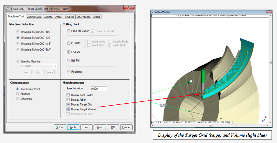Open the Op/Process tab
277x143 pixels.
[x=84, y=17]
